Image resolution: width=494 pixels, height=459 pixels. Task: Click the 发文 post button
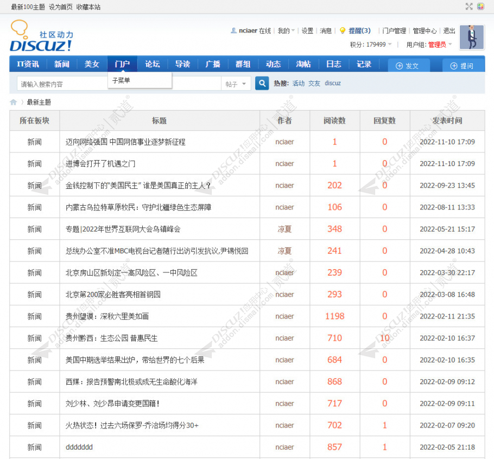pos(409,66)
